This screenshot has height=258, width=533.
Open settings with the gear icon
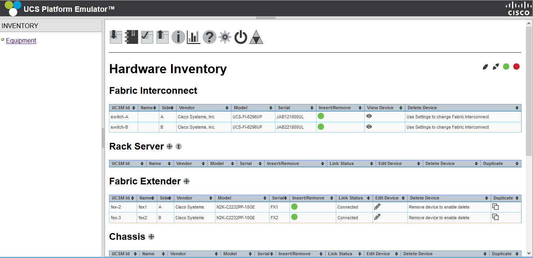225,37
